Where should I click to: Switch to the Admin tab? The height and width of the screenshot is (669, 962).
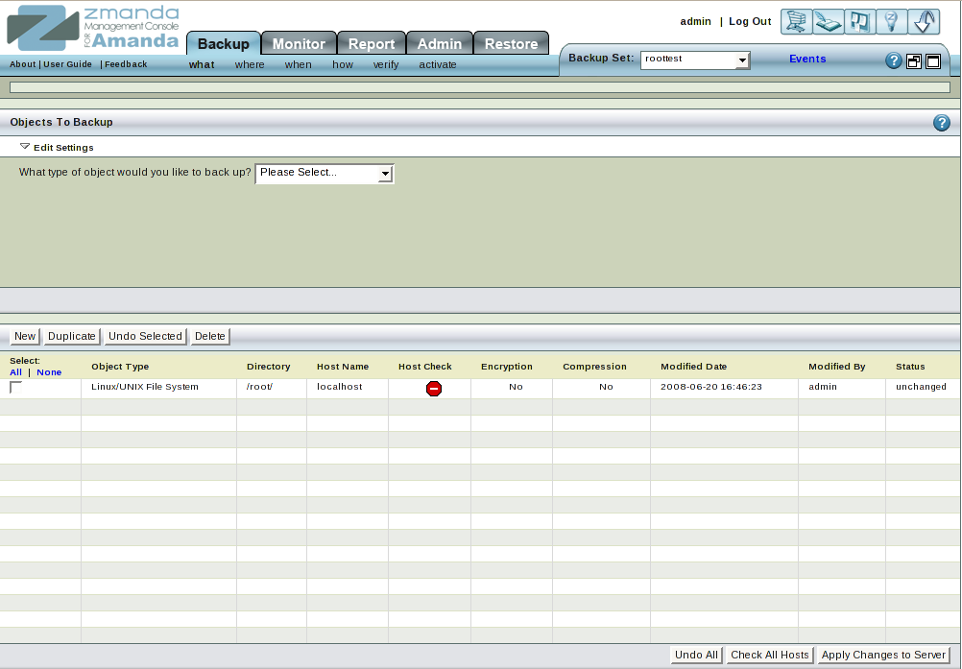[440, 43]
